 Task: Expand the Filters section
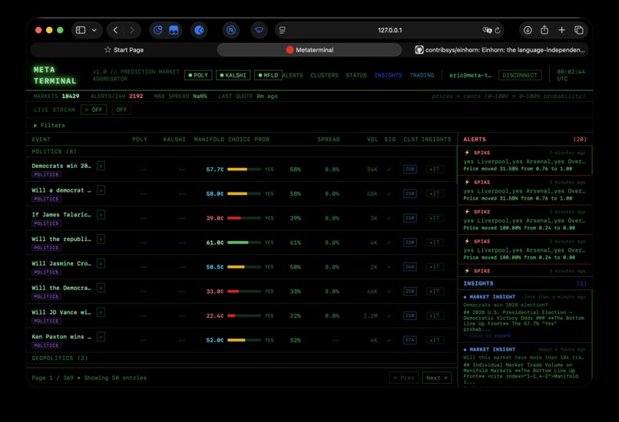pos(49,125)
